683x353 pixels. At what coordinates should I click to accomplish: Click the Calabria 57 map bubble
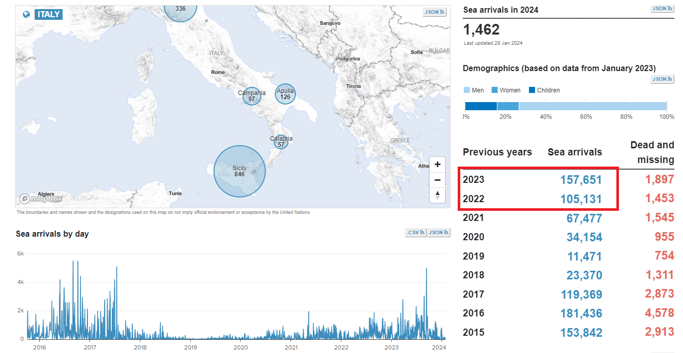(x=281, y=142)
